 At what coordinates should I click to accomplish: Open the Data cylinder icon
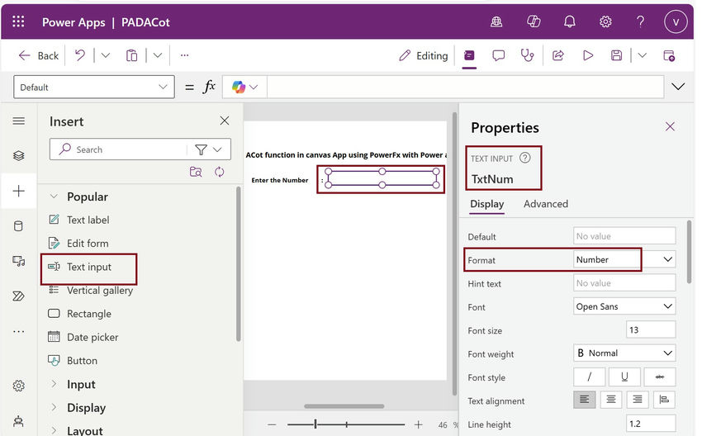click(19, 226)
